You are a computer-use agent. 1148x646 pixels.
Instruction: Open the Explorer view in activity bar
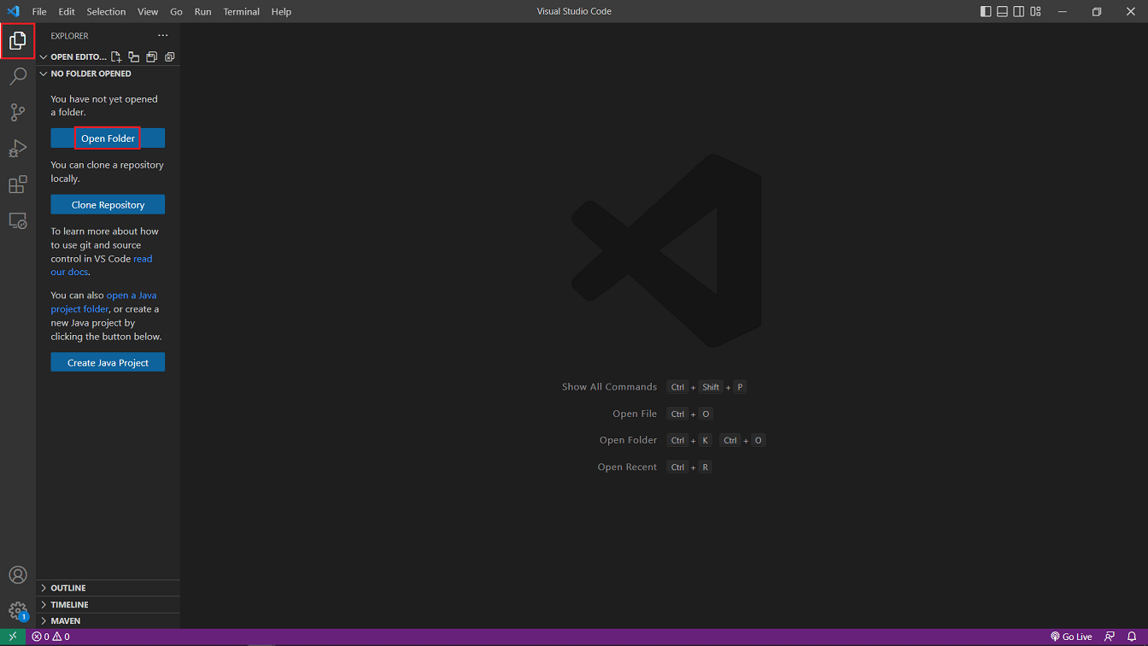[x=18, y=41]
